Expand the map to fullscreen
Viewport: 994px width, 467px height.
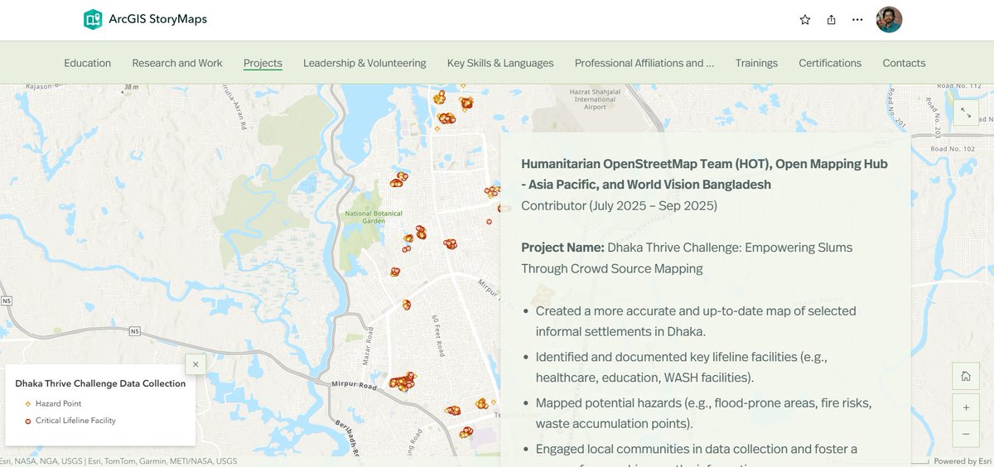click(x=966, y=112)
